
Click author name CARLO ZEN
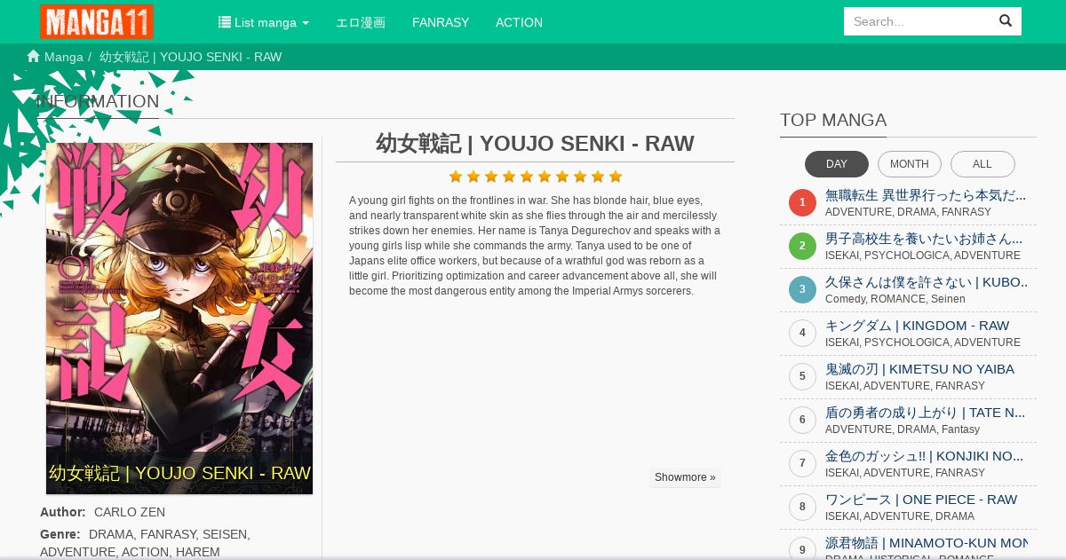pos(130,512)
